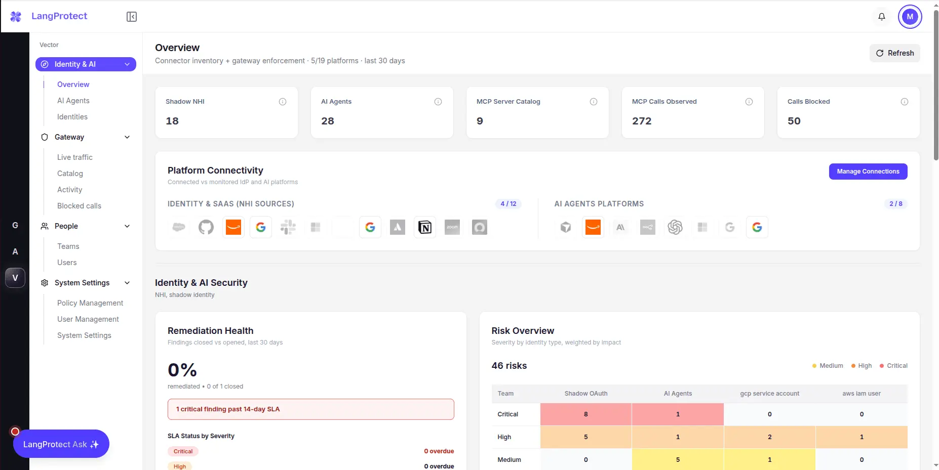Click the 4 / 12 NHI sources badge
The image size is (939, 470).
[508, 204]
